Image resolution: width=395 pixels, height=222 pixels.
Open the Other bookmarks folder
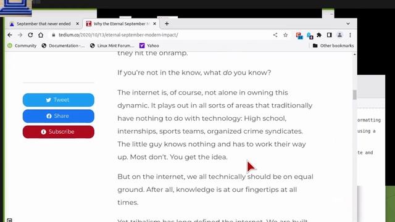pos(333,46)
